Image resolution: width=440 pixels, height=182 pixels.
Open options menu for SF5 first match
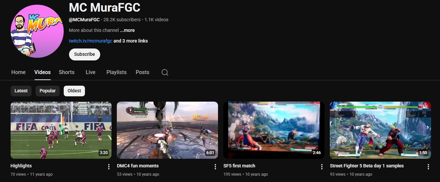322,167
